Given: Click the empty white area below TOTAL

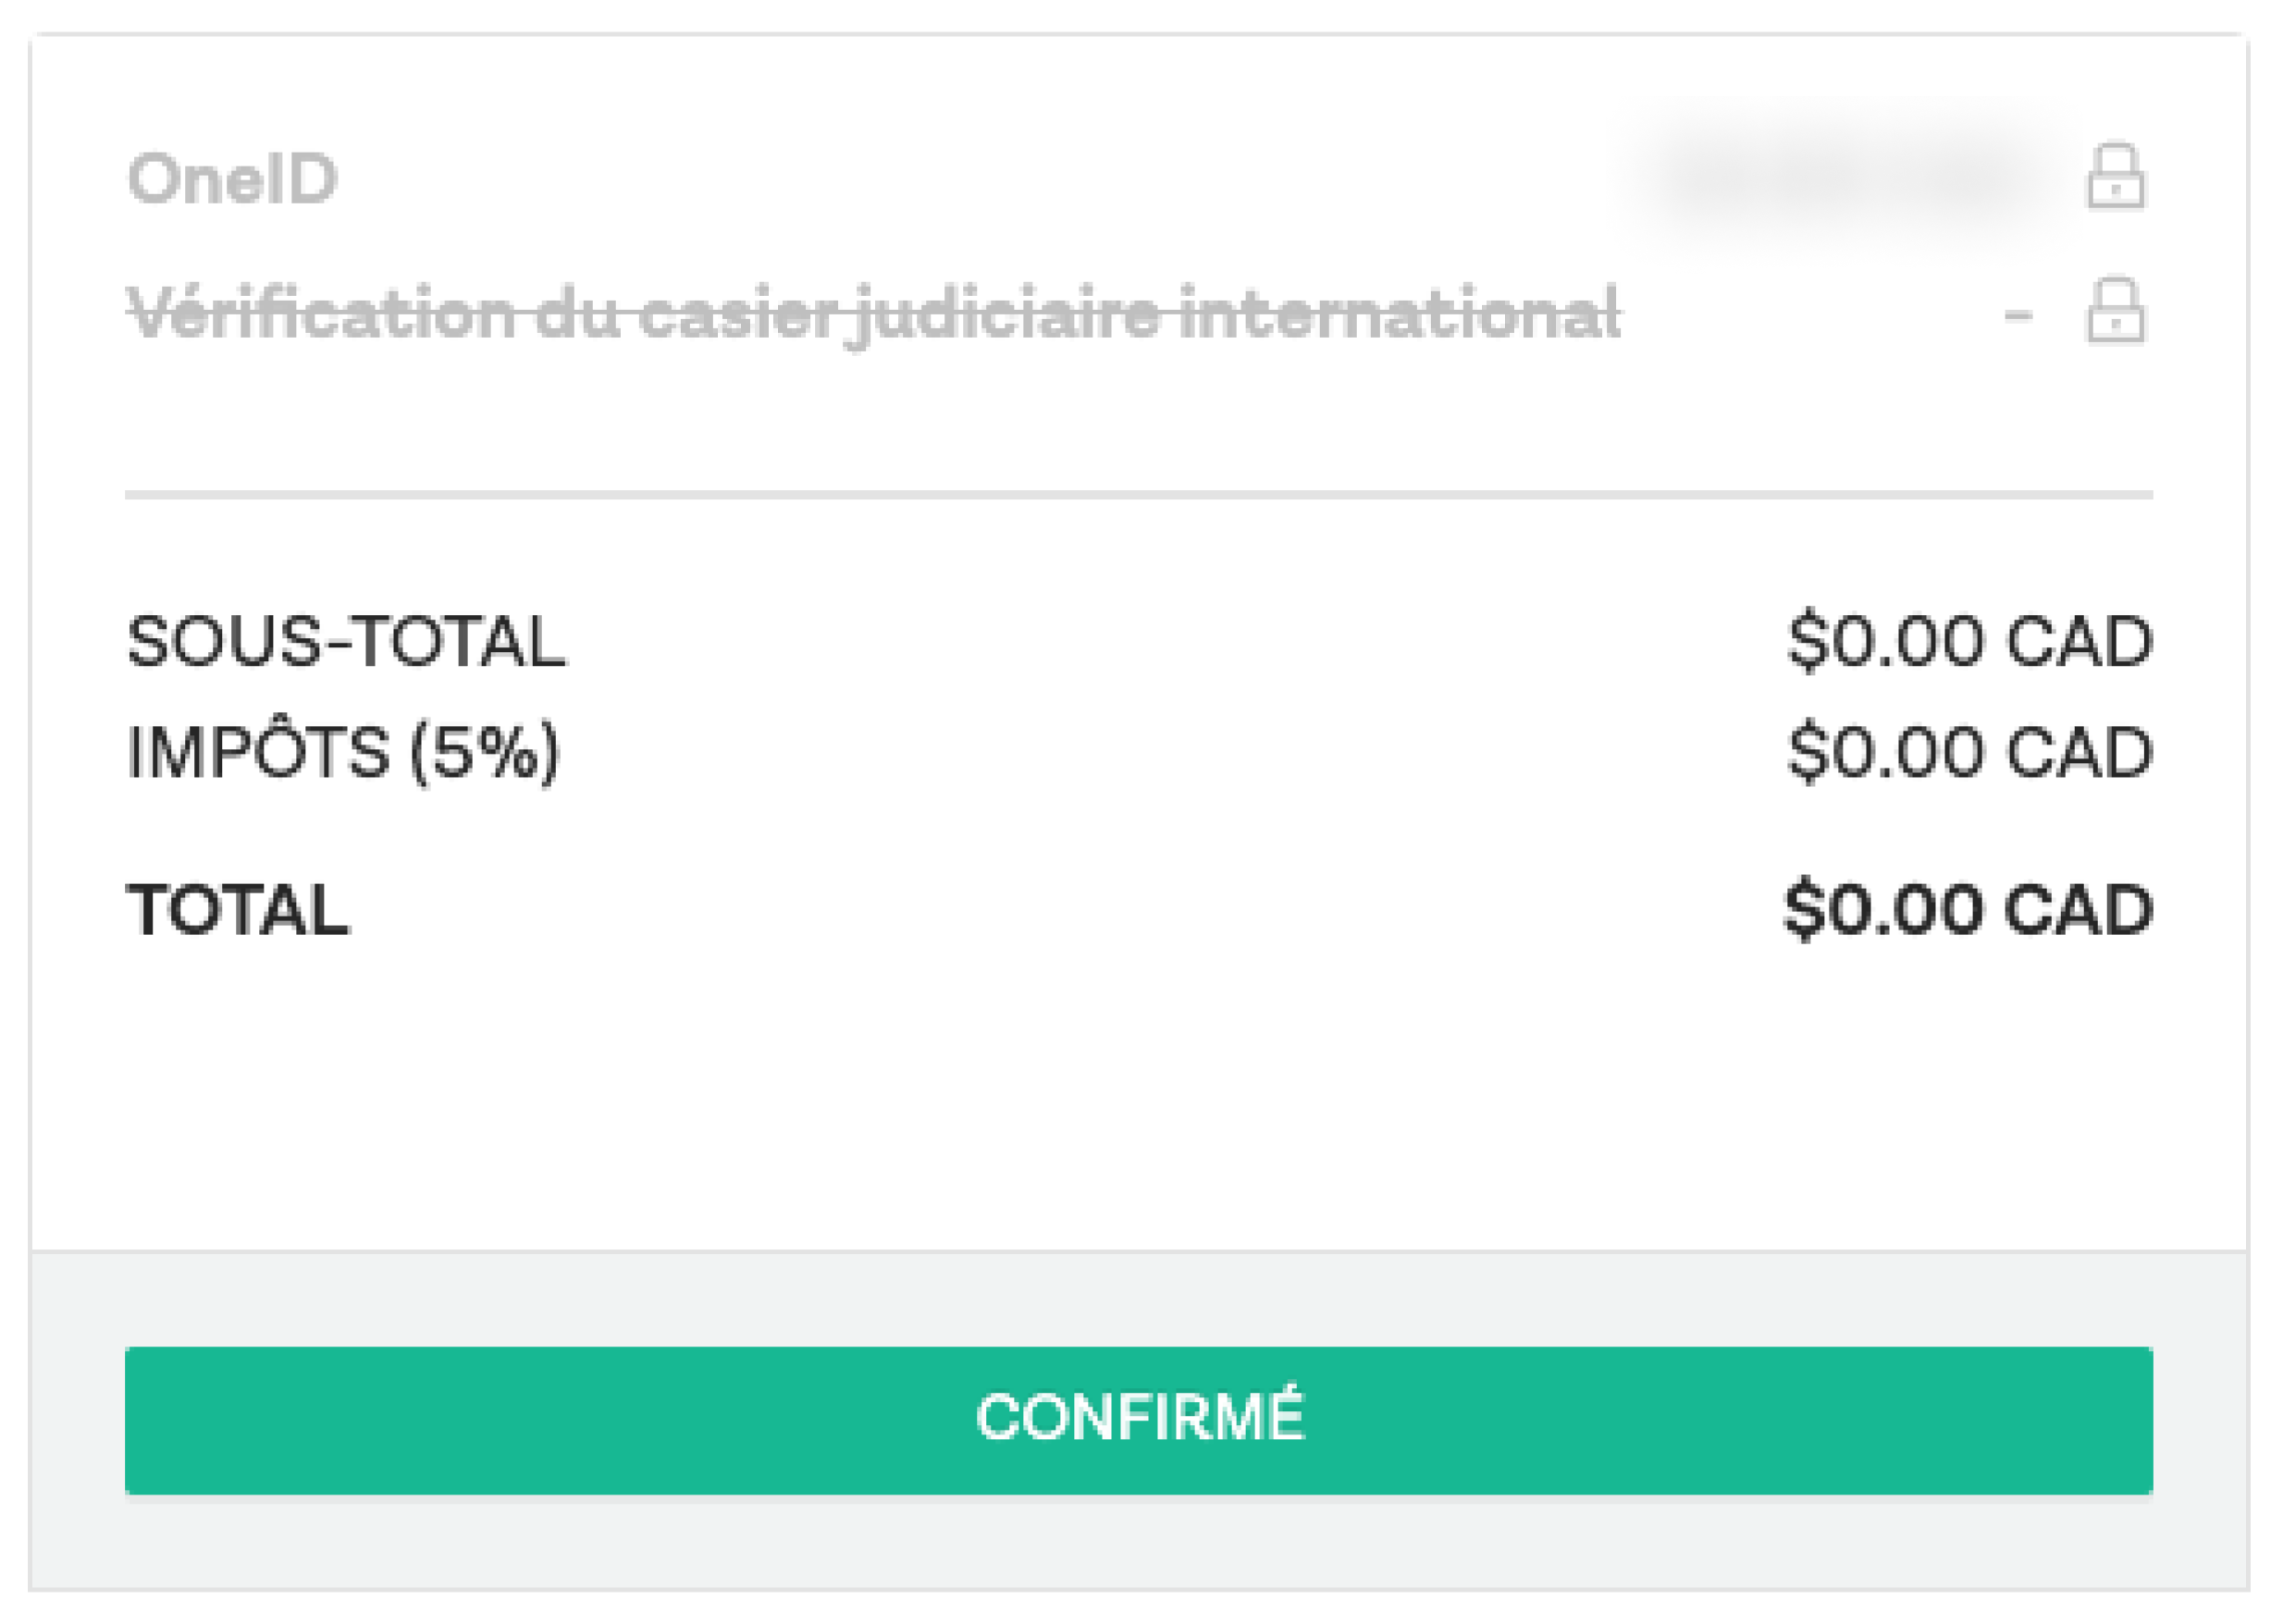Looking at the screenshot, I should click(x=1138, y=1100).
